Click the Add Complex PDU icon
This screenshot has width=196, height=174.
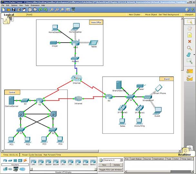[x=190, y=78]
